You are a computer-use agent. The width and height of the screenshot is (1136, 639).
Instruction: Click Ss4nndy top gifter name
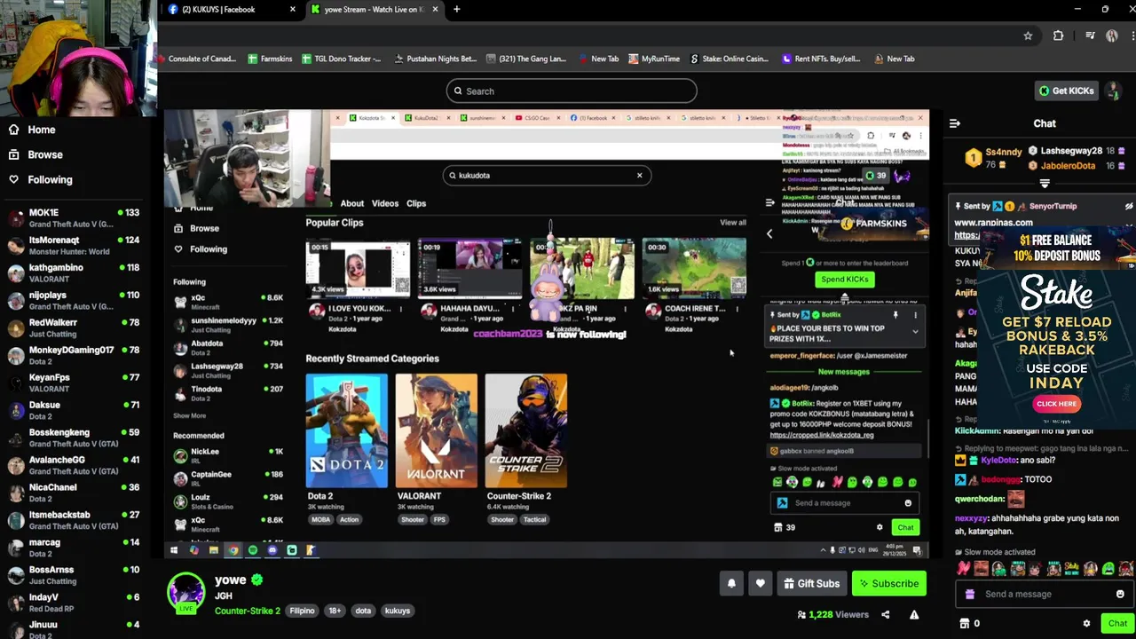pos(1004,152)
